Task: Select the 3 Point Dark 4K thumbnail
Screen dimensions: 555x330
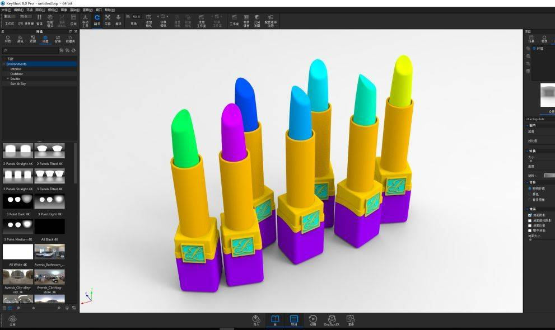Action: 17,201
